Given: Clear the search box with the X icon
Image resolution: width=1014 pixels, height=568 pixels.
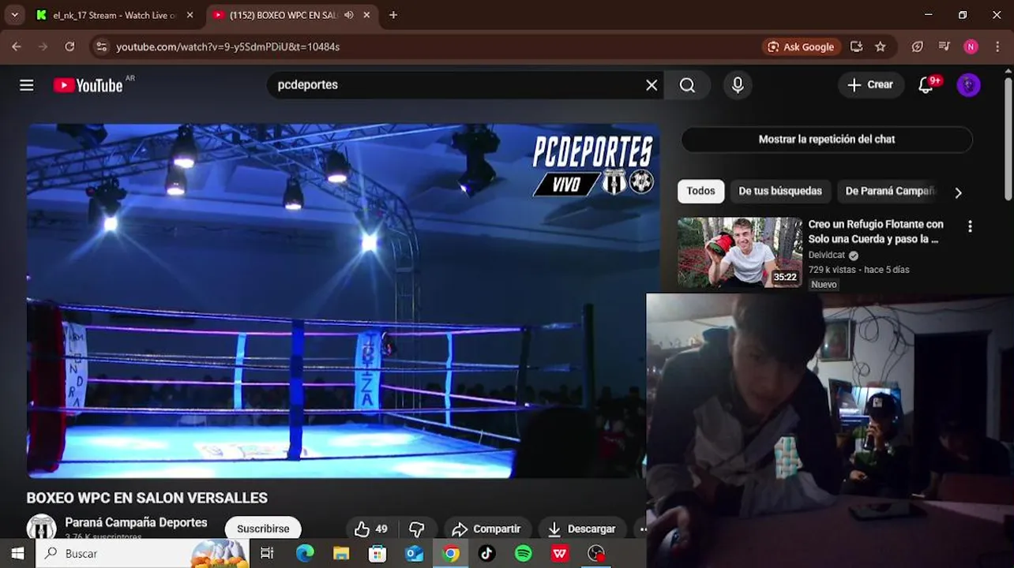Looking at the screenshot, I should [652, 85].
